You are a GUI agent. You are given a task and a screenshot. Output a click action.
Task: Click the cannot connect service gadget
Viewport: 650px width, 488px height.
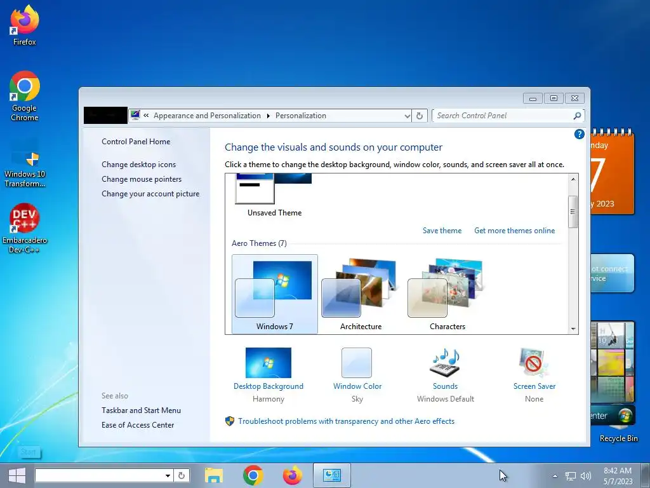pos(613,273)
